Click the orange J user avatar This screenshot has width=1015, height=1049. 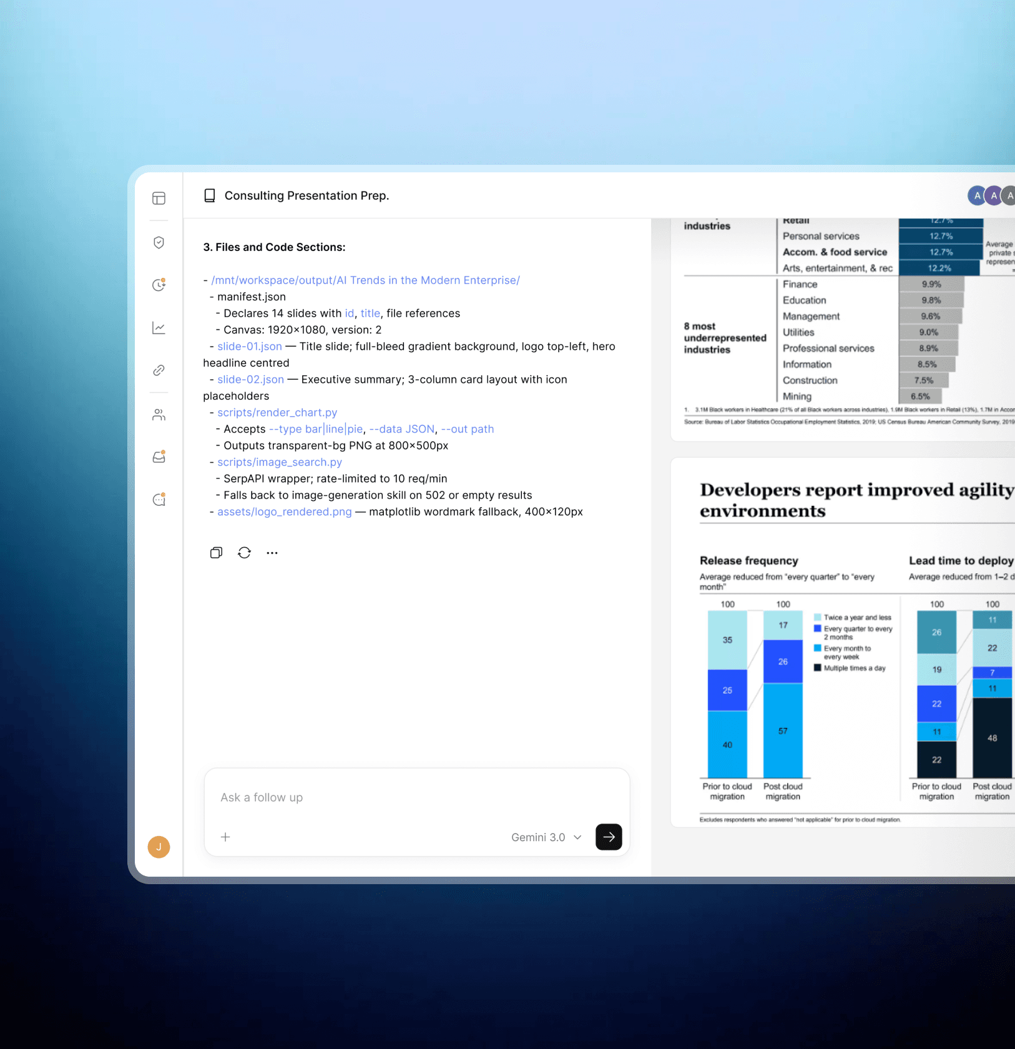click(x=159, y=847)
